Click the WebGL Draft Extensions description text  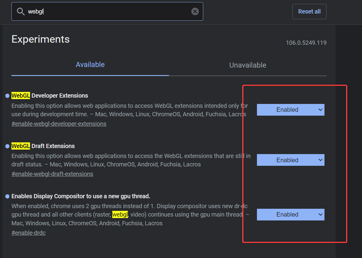pos(131,160)
